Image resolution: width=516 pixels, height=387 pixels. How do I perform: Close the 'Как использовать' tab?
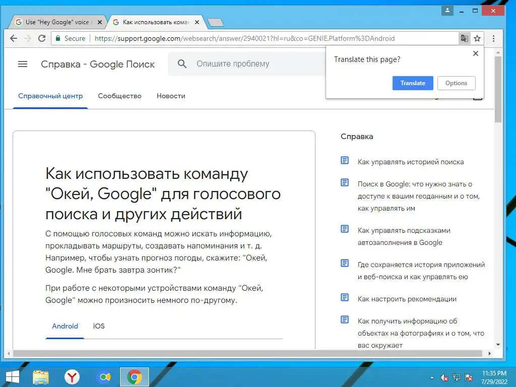tap(197, 22)
